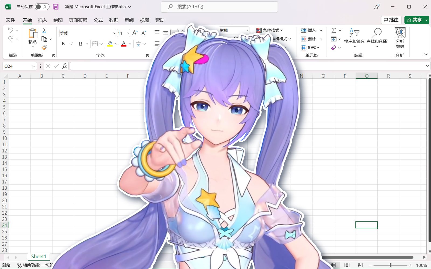Viewport: 431px width, 269px height.
Task: Click the Format Painter brush icon
Action: (x=44, y=48)
